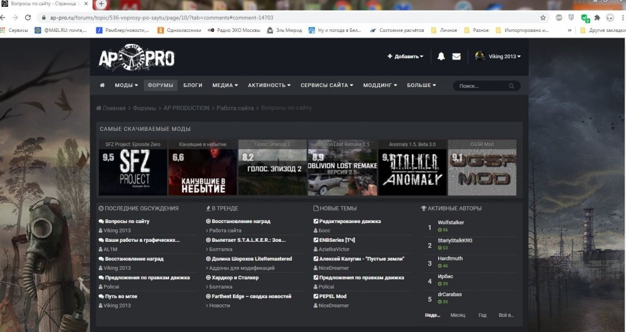
Task: Click the home icon in navigation bar
Action: coord(102,85)
